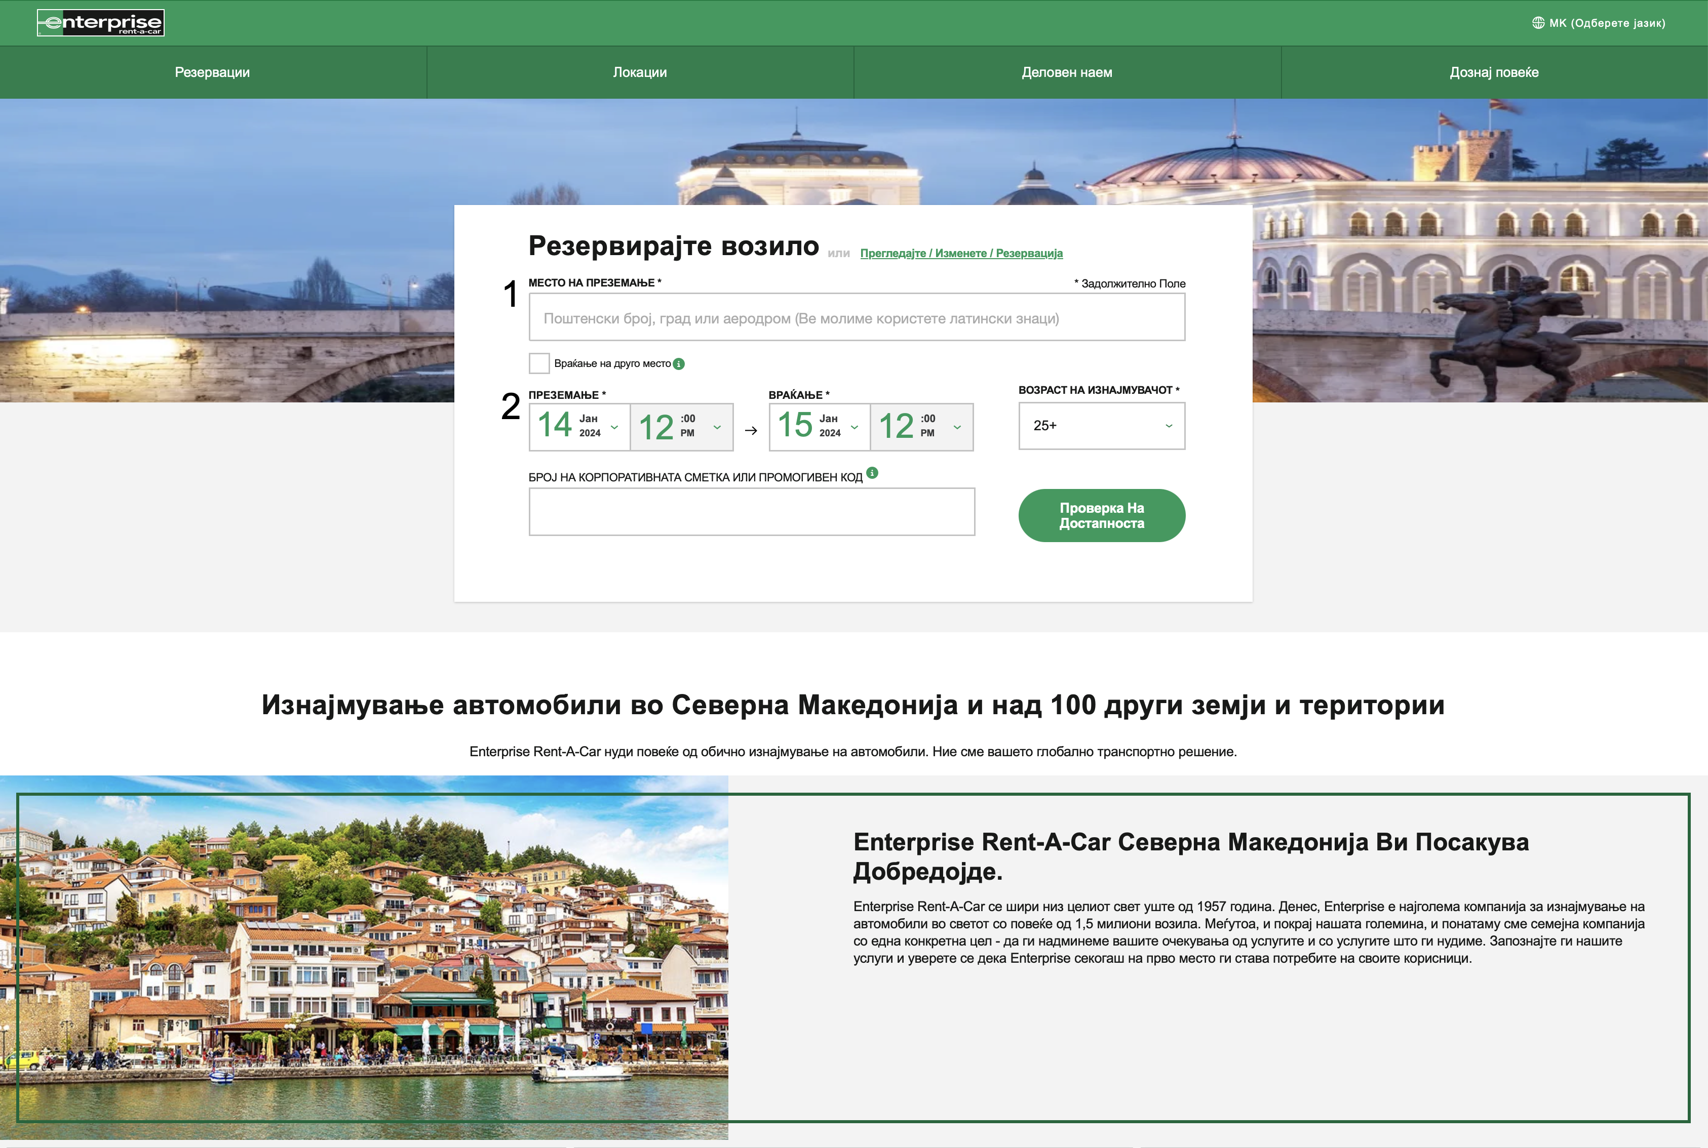Viewport: 1708px width, 1148px height.
Task: Open the Локации menu
Action: click(639, 72)
